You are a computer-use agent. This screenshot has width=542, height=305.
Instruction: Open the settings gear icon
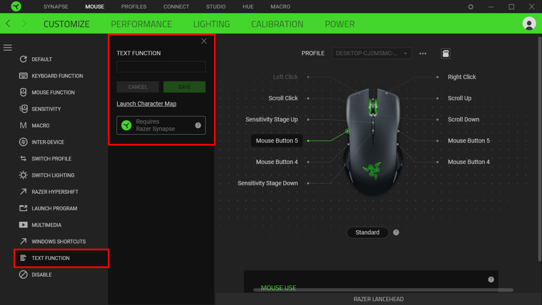[x=471, y=7]
